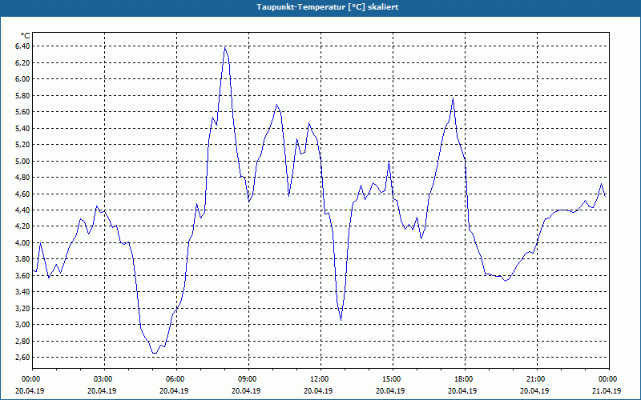This screenshot has width=641, height=400.
Task: Click the 20.04.19 date under 18:00
Action: pos(462,390)
